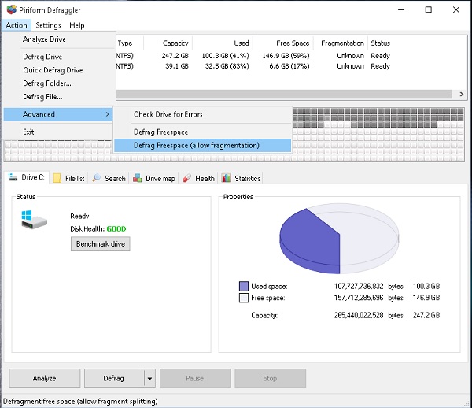Click the 265,440,022,528 capacity bytes value
The width and height of the screenshot is (472, 408).
click(359, 315)
